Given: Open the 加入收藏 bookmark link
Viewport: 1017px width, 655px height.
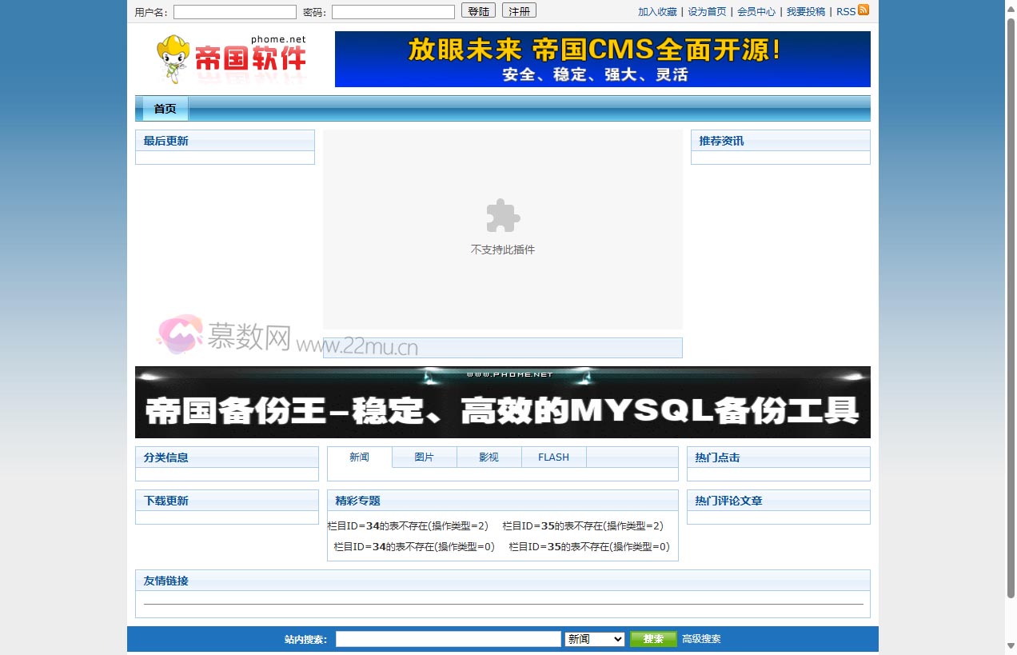Looking at the screenshot, I should 656,11.
